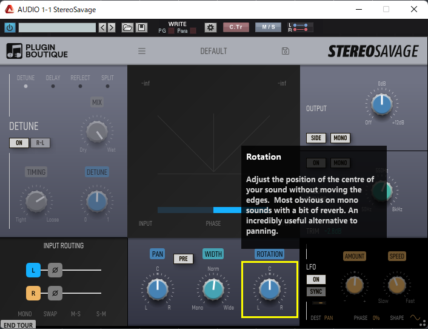Viewport: 428px width, 329px height.
Task: Click the app logo in title bar
Action: (x=9, y=9)
